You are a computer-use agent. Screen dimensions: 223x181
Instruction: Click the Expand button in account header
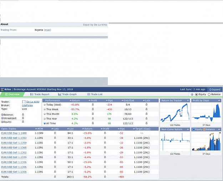point(214,89)
